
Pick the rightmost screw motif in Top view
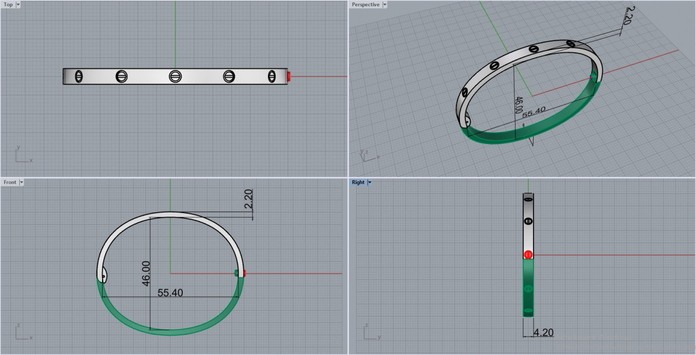pos(271,76)
